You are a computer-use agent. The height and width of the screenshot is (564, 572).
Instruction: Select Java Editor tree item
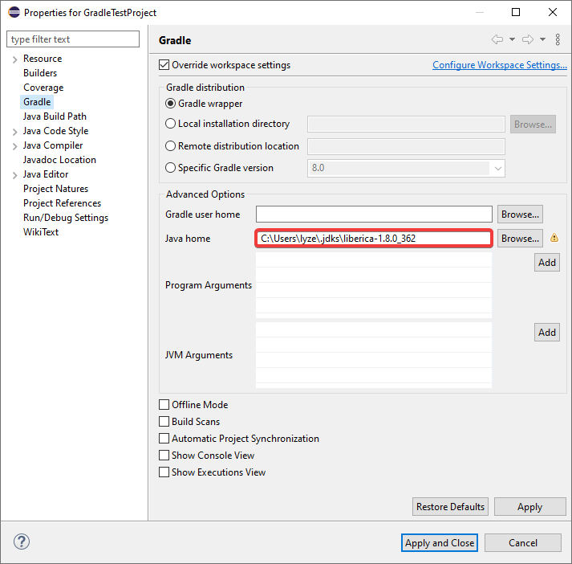coord(46,174)
